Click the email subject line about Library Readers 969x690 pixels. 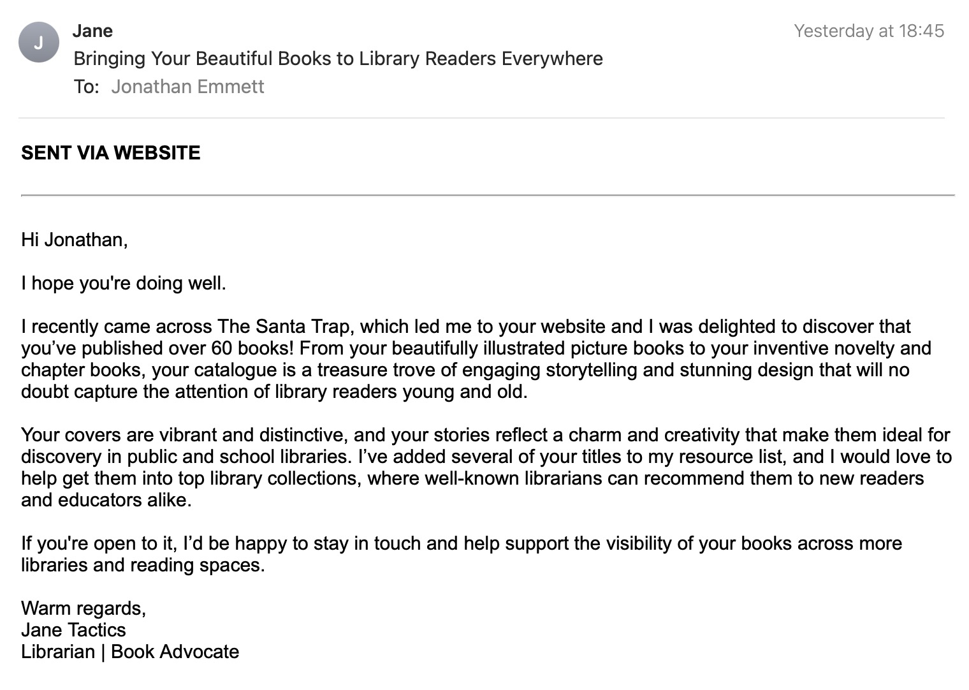coord(338,59)
